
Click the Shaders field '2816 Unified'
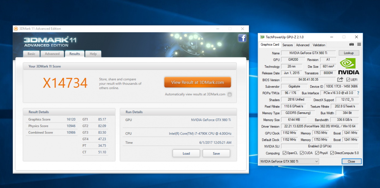[x=296, y=100]
